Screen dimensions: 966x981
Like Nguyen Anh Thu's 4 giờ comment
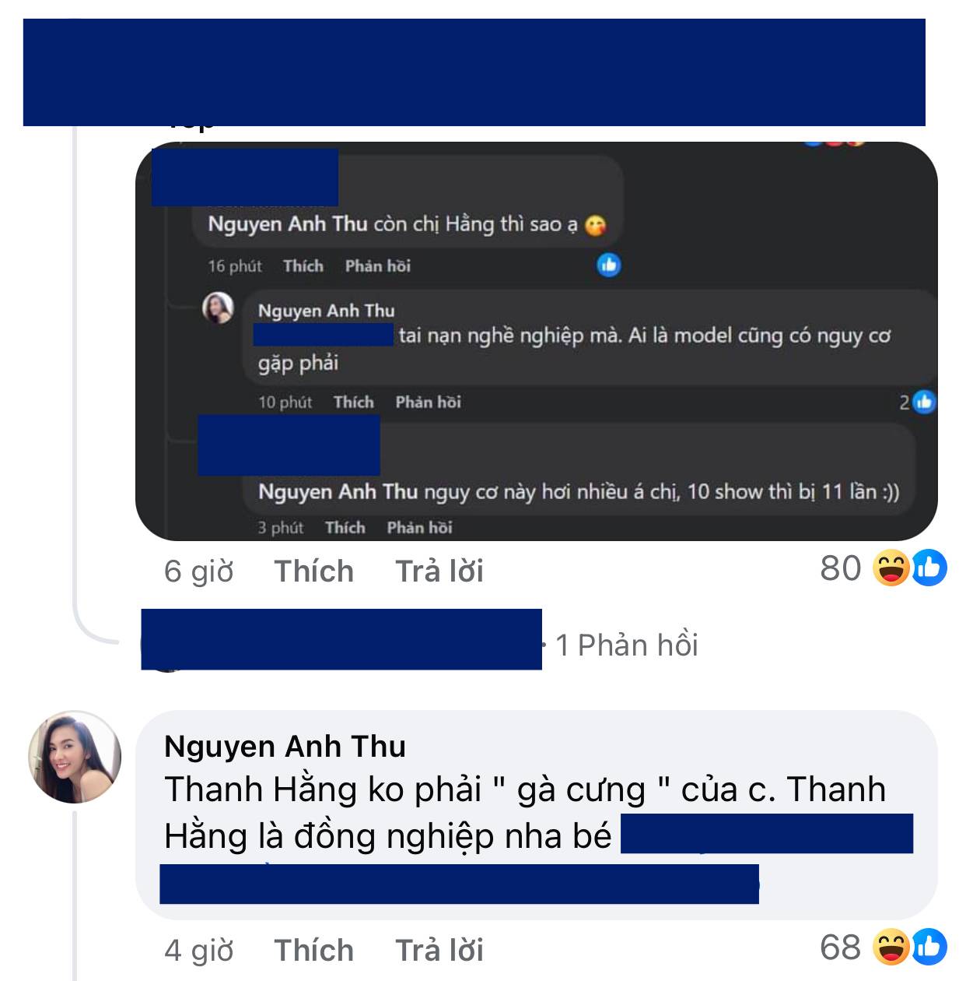pos(313,951)
